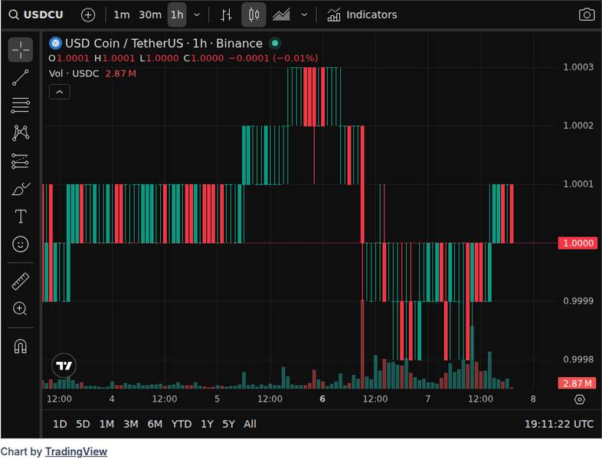Viewport: 602px width, 459px height.
Task: Select Candles chart style icon
Action: coord(254,15)
